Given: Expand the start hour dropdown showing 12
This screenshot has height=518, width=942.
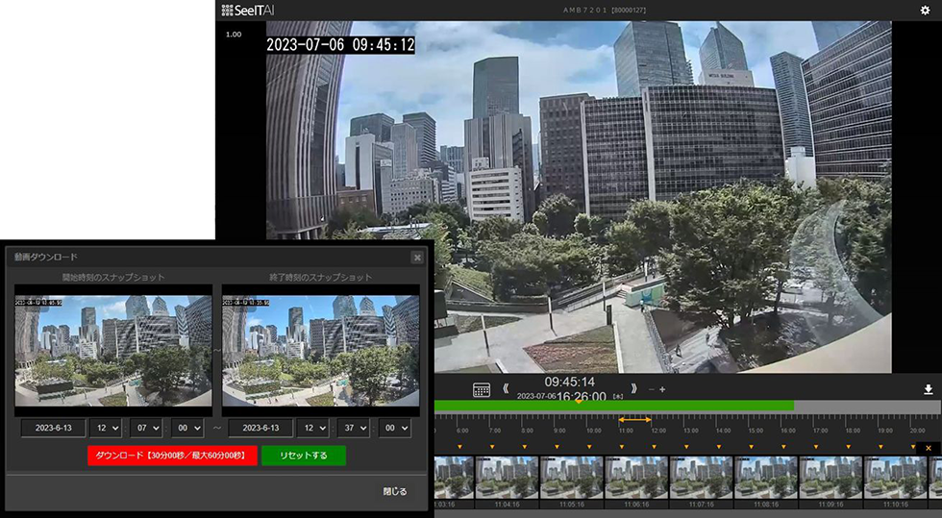Looking at the screenshot, I should pos(105,428).
